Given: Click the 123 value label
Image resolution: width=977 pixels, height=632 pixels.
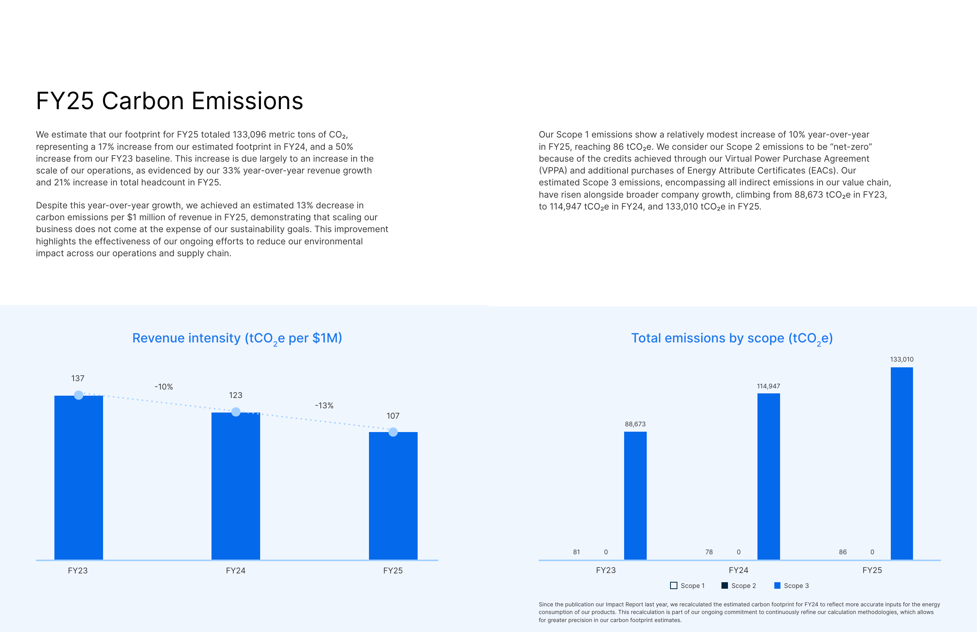Looking at the screenshot, I should pos(236,395).
